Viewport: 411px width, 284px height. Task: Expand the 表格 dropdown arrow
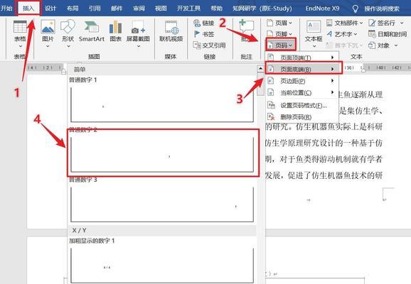click(21, 46)
